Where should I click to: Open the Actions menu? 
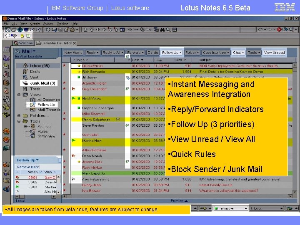pyautogui.click(x=48, y=23)
